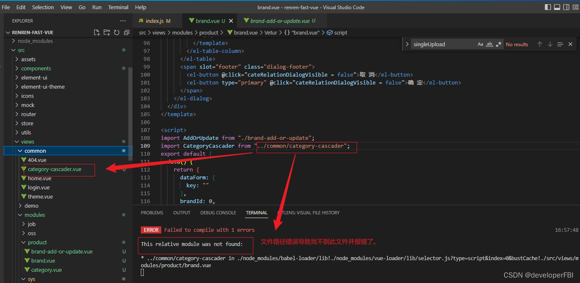Viewport: 580px width, 283px height.
Task: Toggle find in selection icon
Action: pos(560,44)
